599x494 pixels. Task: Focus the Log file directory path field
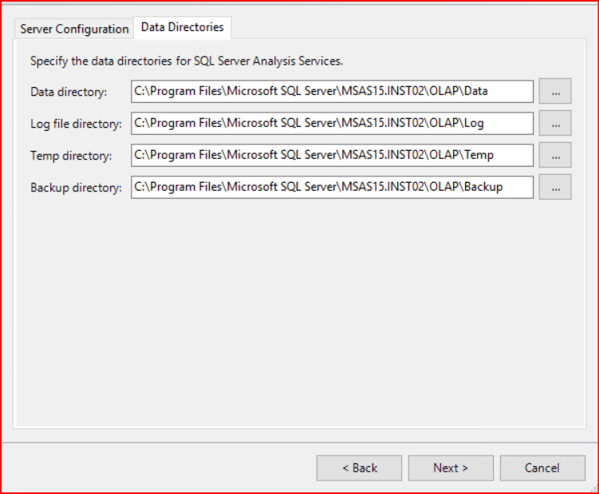click(332, 124)
